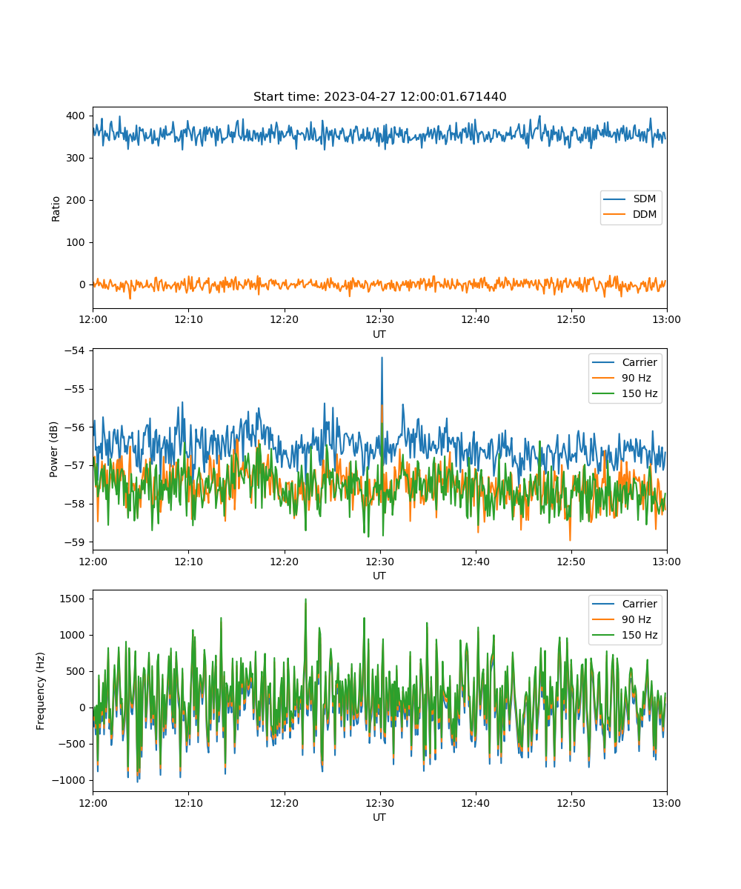The height and width of the screenshot is (889, 741).
Task: Click the 'Start time: 2023-04-27 12:00:01.671440' title
Action: coord(379,97)
